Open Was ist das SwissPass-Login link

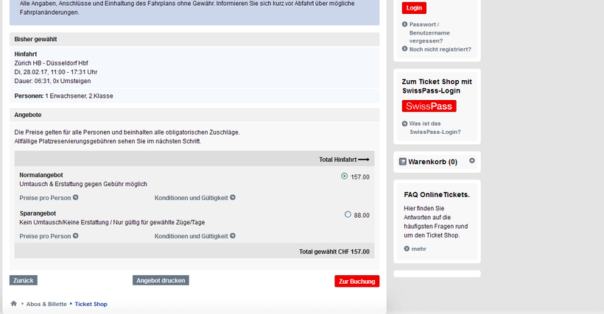pyautogui.click(x=435, y=127)
